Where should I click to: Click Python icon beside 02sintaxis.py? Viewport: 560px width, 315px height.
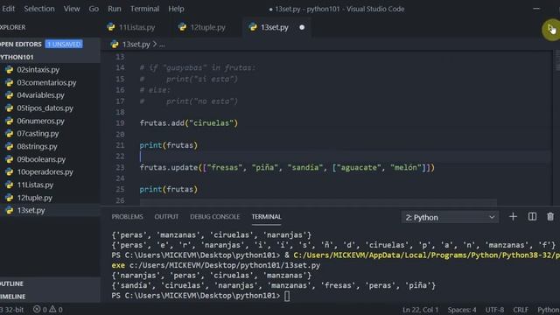(9, 70)
